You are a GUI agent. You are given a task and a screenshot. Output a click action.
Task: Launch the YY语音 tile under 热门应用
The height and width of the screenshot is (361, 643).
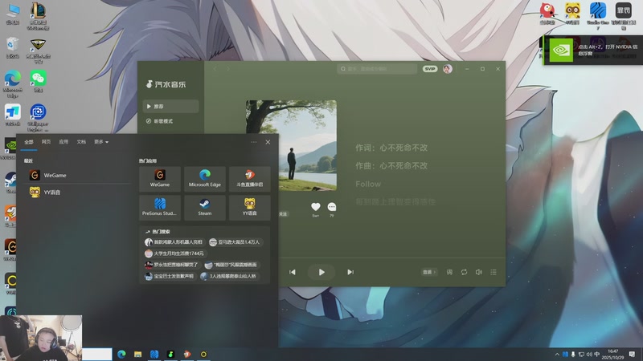pyautogui.click(x=249, y=208)
